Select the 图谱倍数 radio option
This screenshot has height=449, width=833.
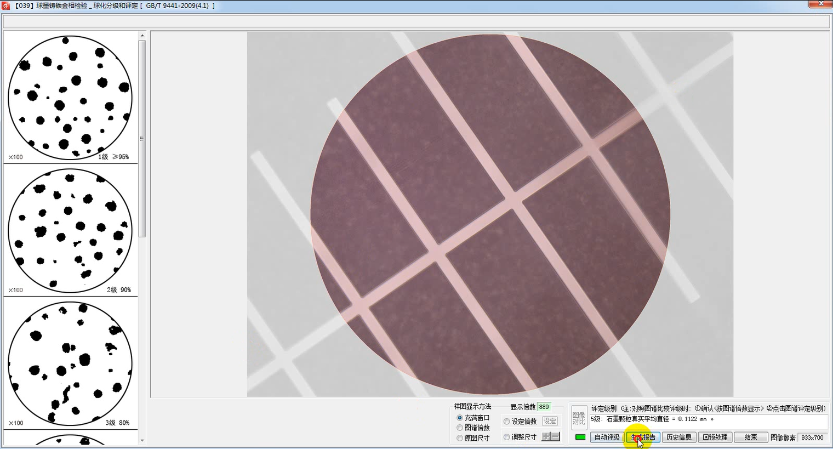[x=460, y=428]
